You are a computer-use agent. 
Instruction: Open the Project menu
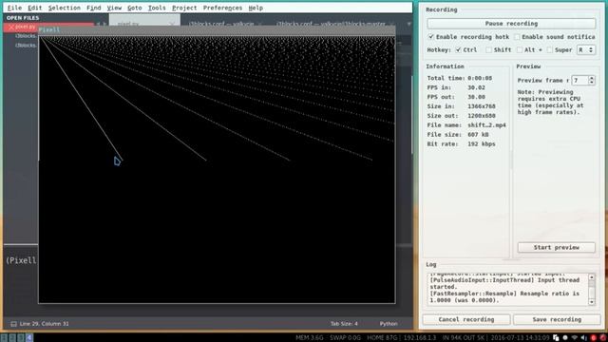[x=184, y=8]
